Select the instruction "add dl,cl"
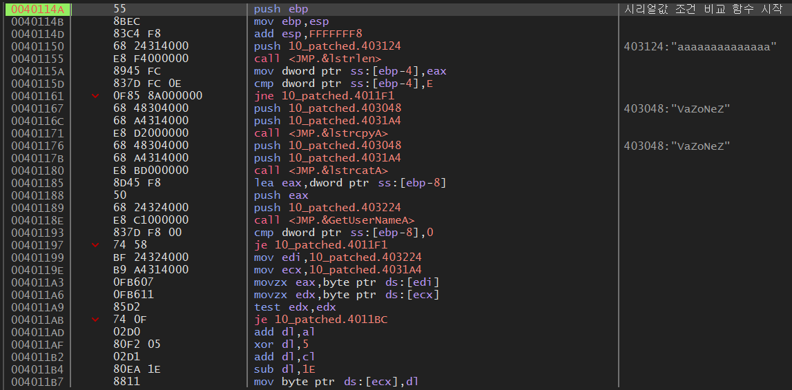792x390 pixels. (x=284, y=357)
